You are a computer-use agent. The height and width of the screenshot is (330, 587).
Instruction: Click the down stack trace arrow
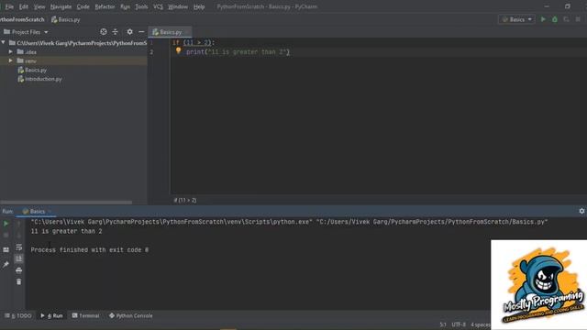pyautogui.click(x=18, y=236)
